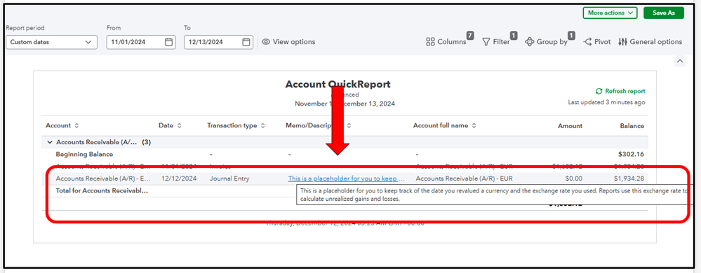Screen dimensions: 701x273
Task: Collapse the Accounts Receivable (A/... group
Action: coord(49,142)
